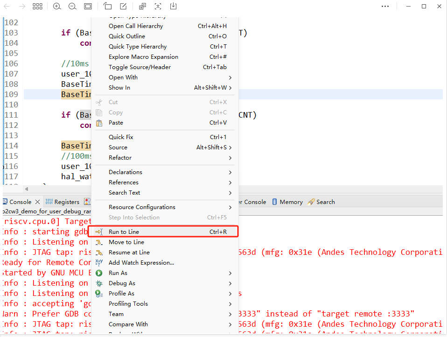Image resolution: width=447 pixels, height=337 pixels.
Task: Click the editor horizontal scrollbar left arrow
Action: [27, 189]
